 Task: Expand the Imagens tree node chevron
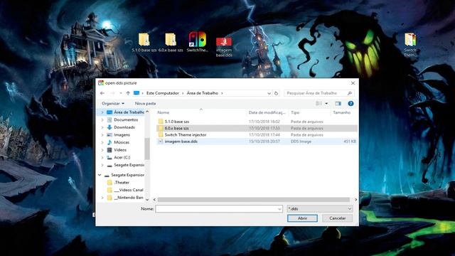[x=102, y=134]
